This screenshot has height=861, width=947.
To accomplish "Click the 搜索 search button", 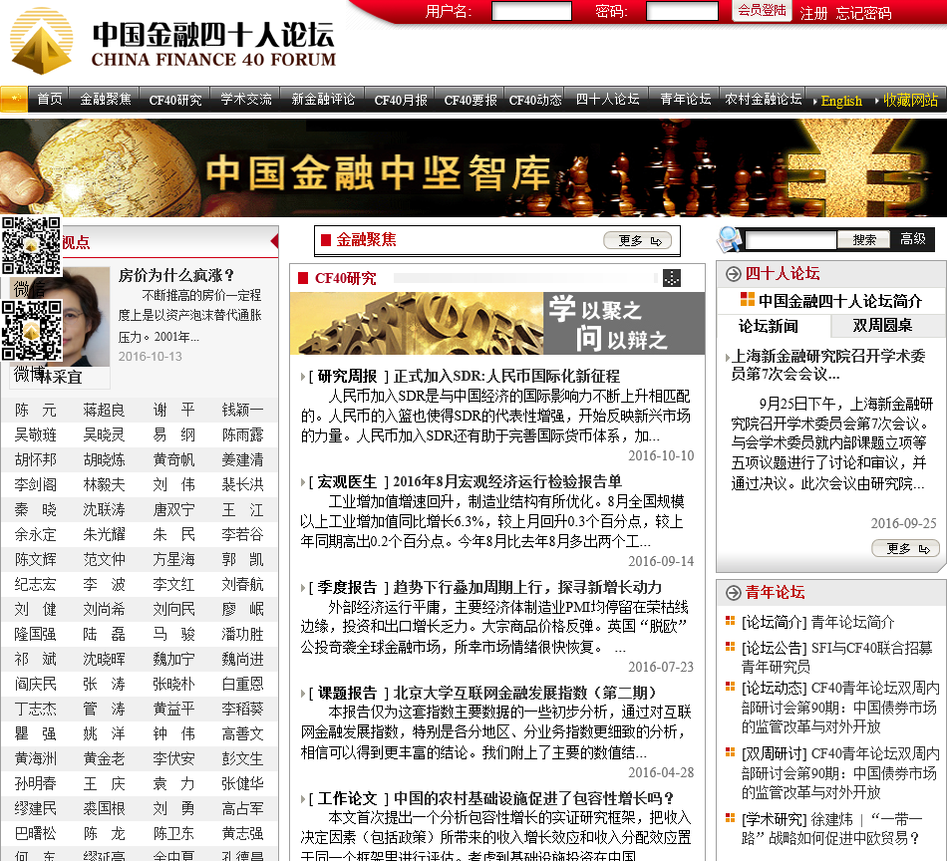I will (x=863, y=240).
